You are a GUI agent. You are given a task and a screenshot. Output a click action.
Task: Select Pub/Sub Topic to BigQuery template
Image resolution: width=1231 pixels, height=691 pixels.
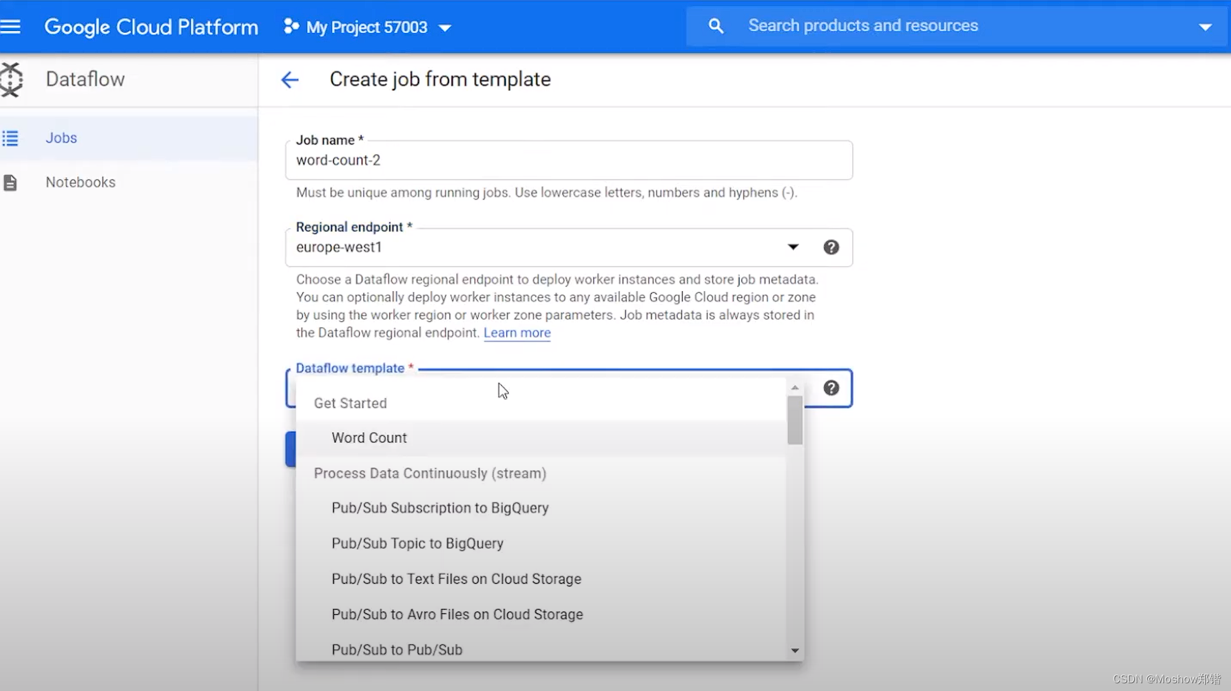pos(541,544)
